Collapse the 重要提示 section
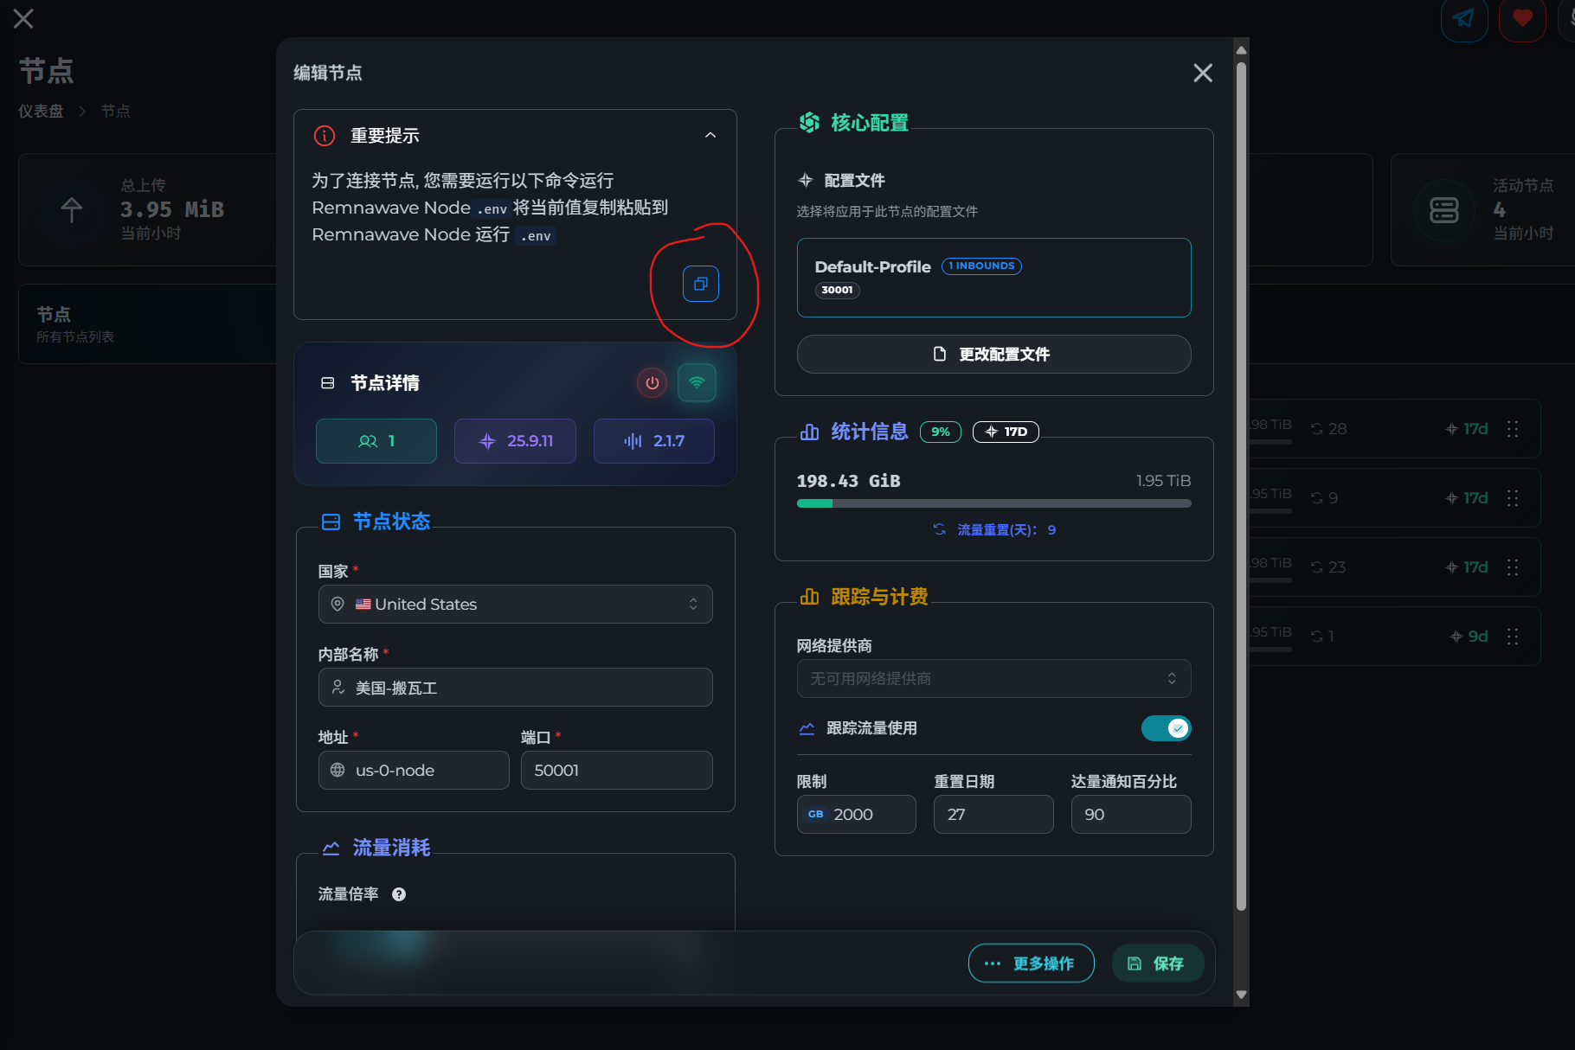 [710, 136]
